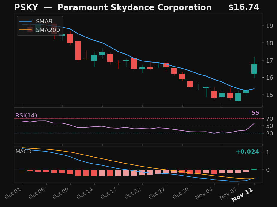This screenshot has height=207, width=277.
Task: Click the price axis label 15
Action: tap(270, 95)
